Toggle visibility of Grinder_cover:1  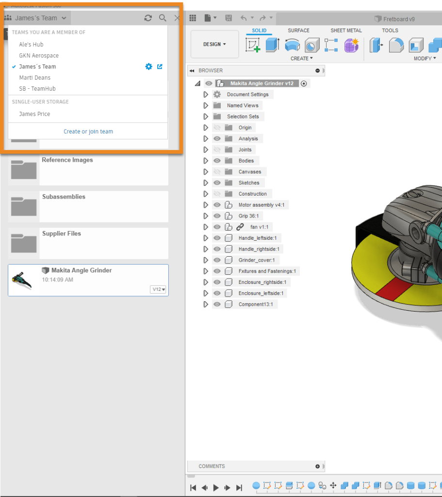pyautogui.click(x=217, y=260)
